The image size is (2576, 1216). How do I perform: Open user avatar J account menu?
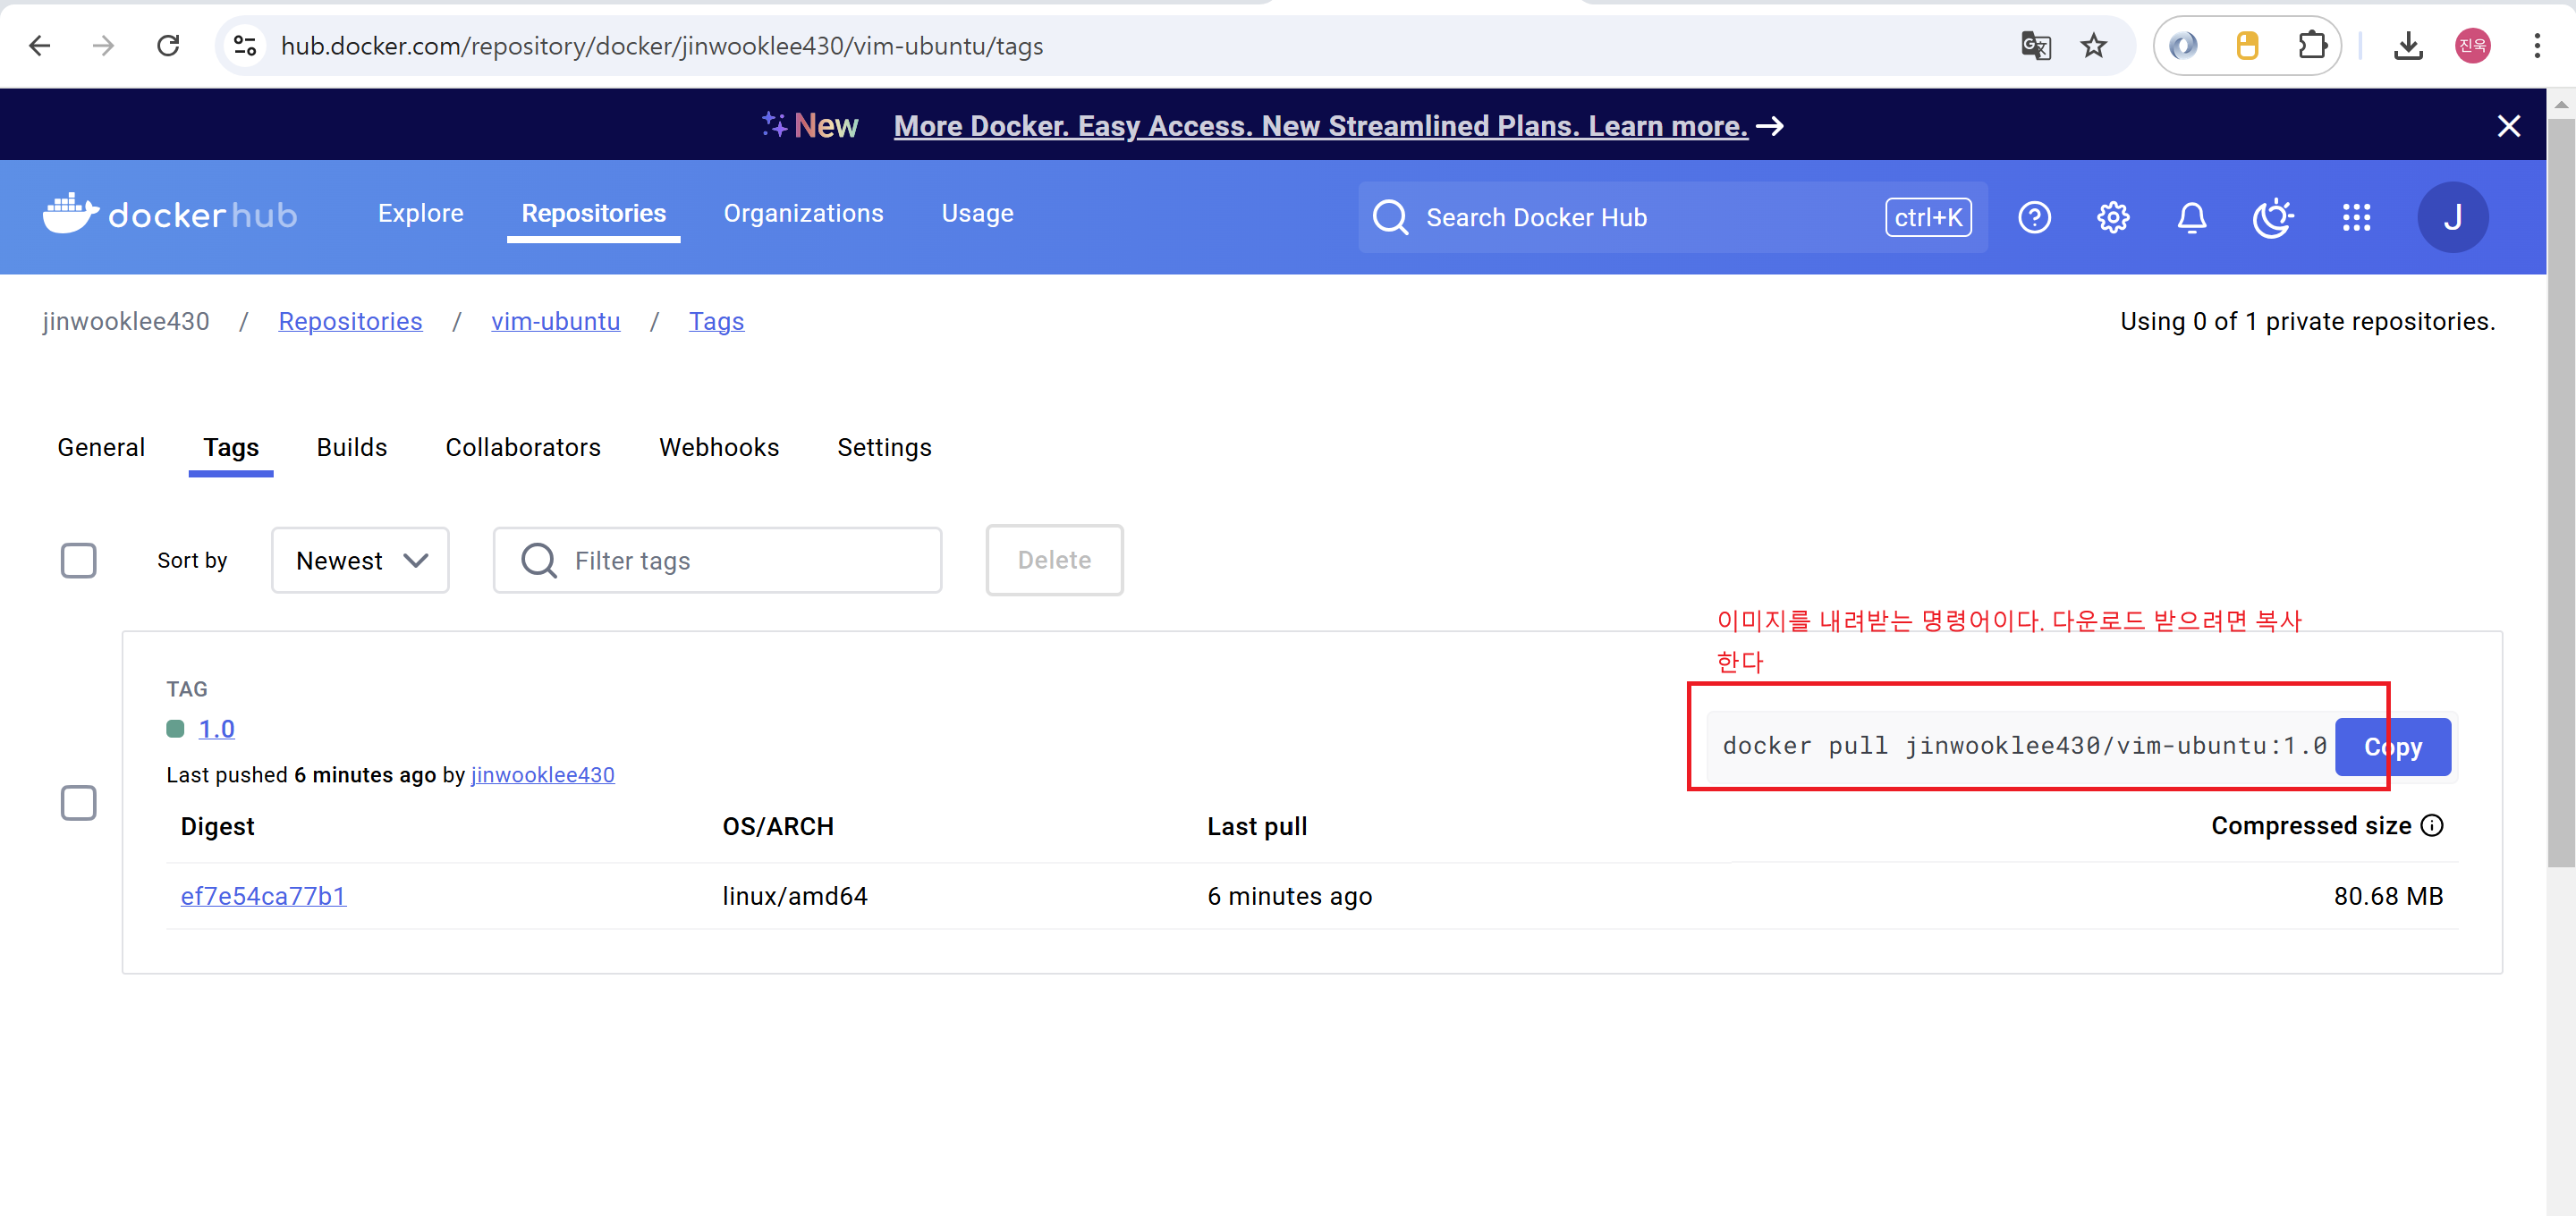2452,217
